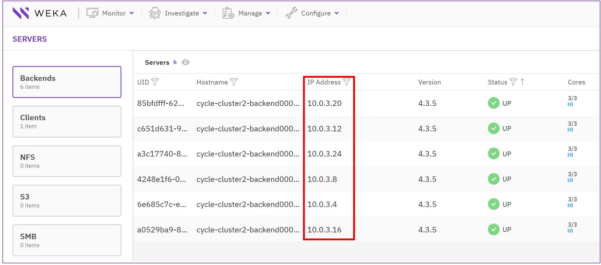Open the Manage menu
Image resolution: width=601 pixels, height=265 pixels.
pos(250,13)
